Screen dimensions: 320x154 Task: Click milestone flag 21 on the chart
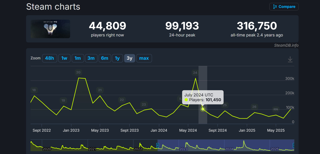pos(99,90)
